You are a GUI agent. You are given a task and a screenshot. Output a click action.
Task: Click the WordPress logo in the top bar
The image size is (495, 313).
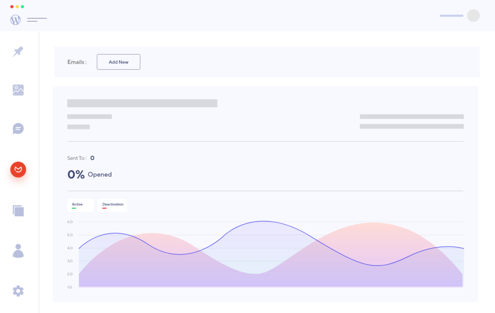coord(15,19)
